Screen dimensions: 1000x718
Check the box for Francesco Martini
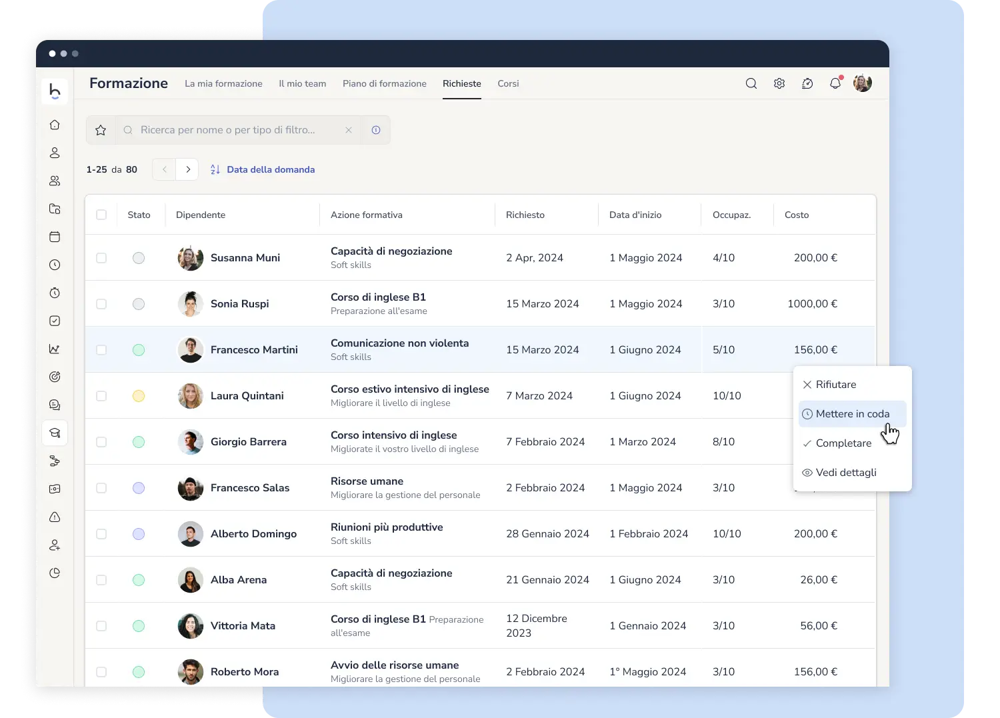click(x=101, y=350)
